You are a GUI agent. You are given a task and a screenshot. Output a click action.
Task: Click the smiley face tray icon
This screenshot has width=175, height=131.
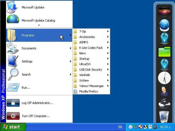click(x=131, y=127)
